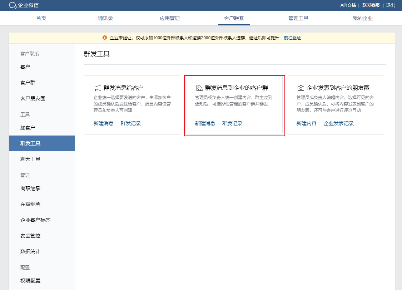402x290 pixels.
Task: Open the 应用管理 tab
Action: [x=170, y=18]
